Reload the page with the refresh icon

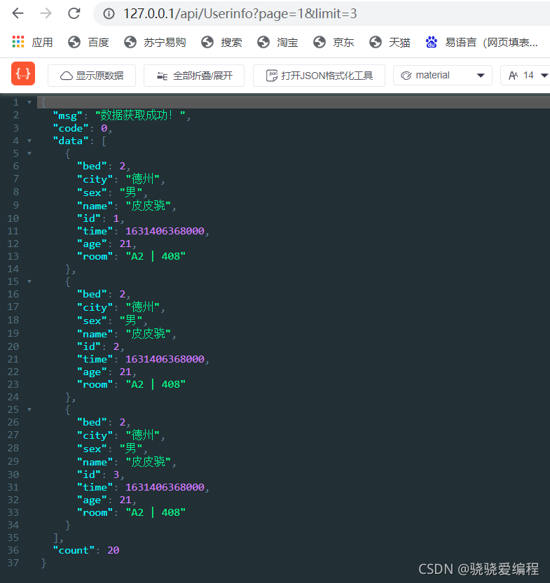coord(74,14)
